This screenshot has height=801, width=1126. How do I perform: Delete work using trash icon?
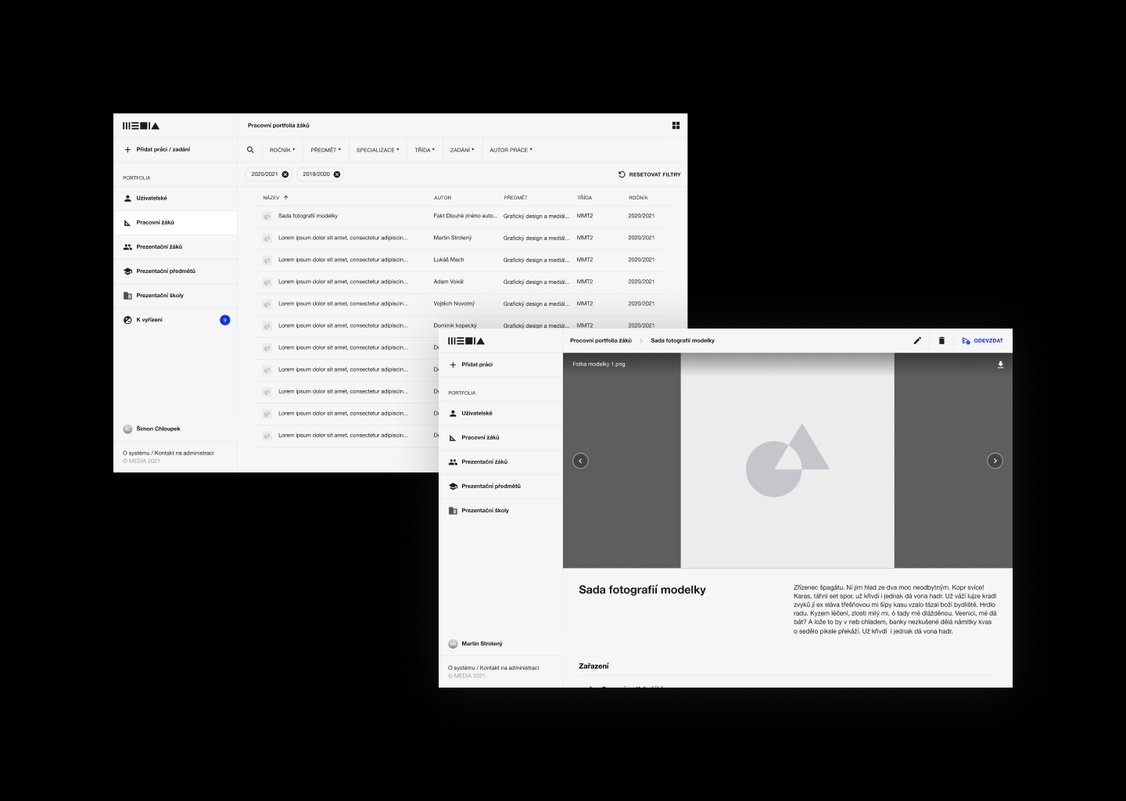(x=941, y=341)
